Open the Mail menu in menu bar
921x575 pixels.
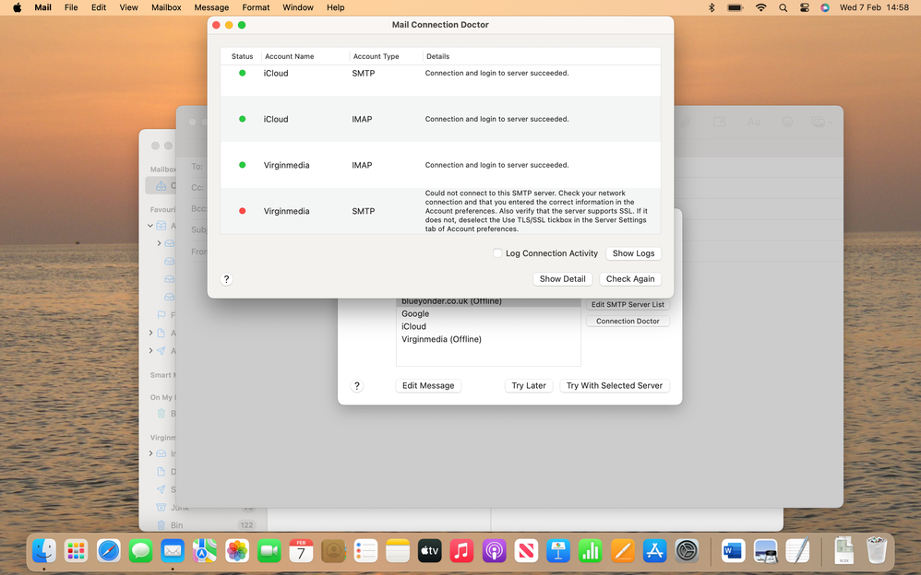coord(42,7)
